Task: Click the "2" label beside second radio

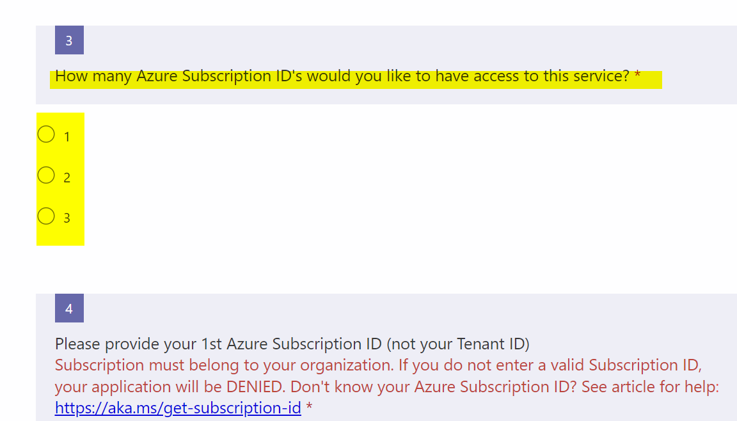Action: coord(67,178)
